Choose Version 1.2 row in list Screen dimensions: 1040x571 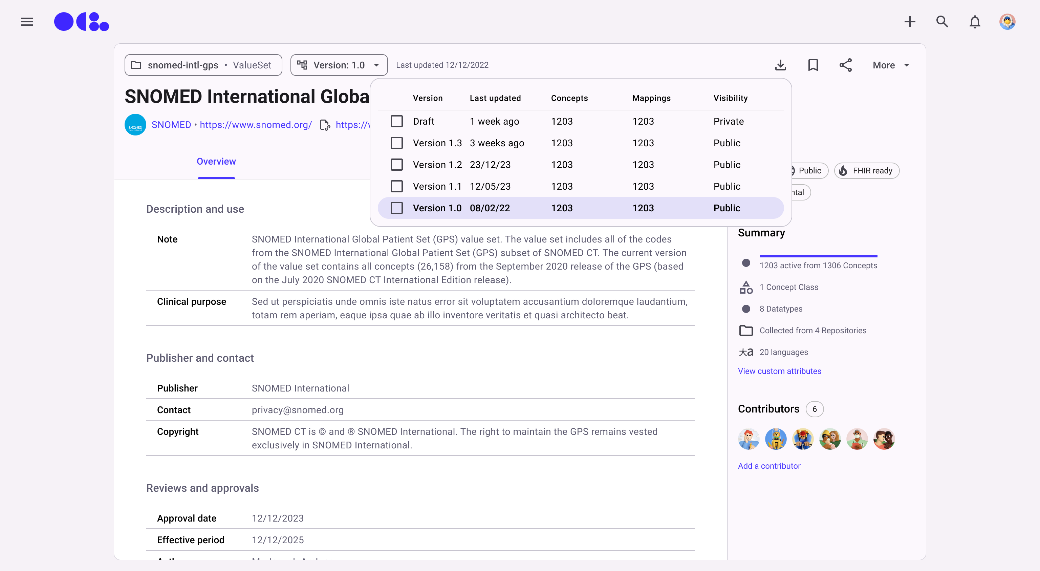[x=437, y=165]
